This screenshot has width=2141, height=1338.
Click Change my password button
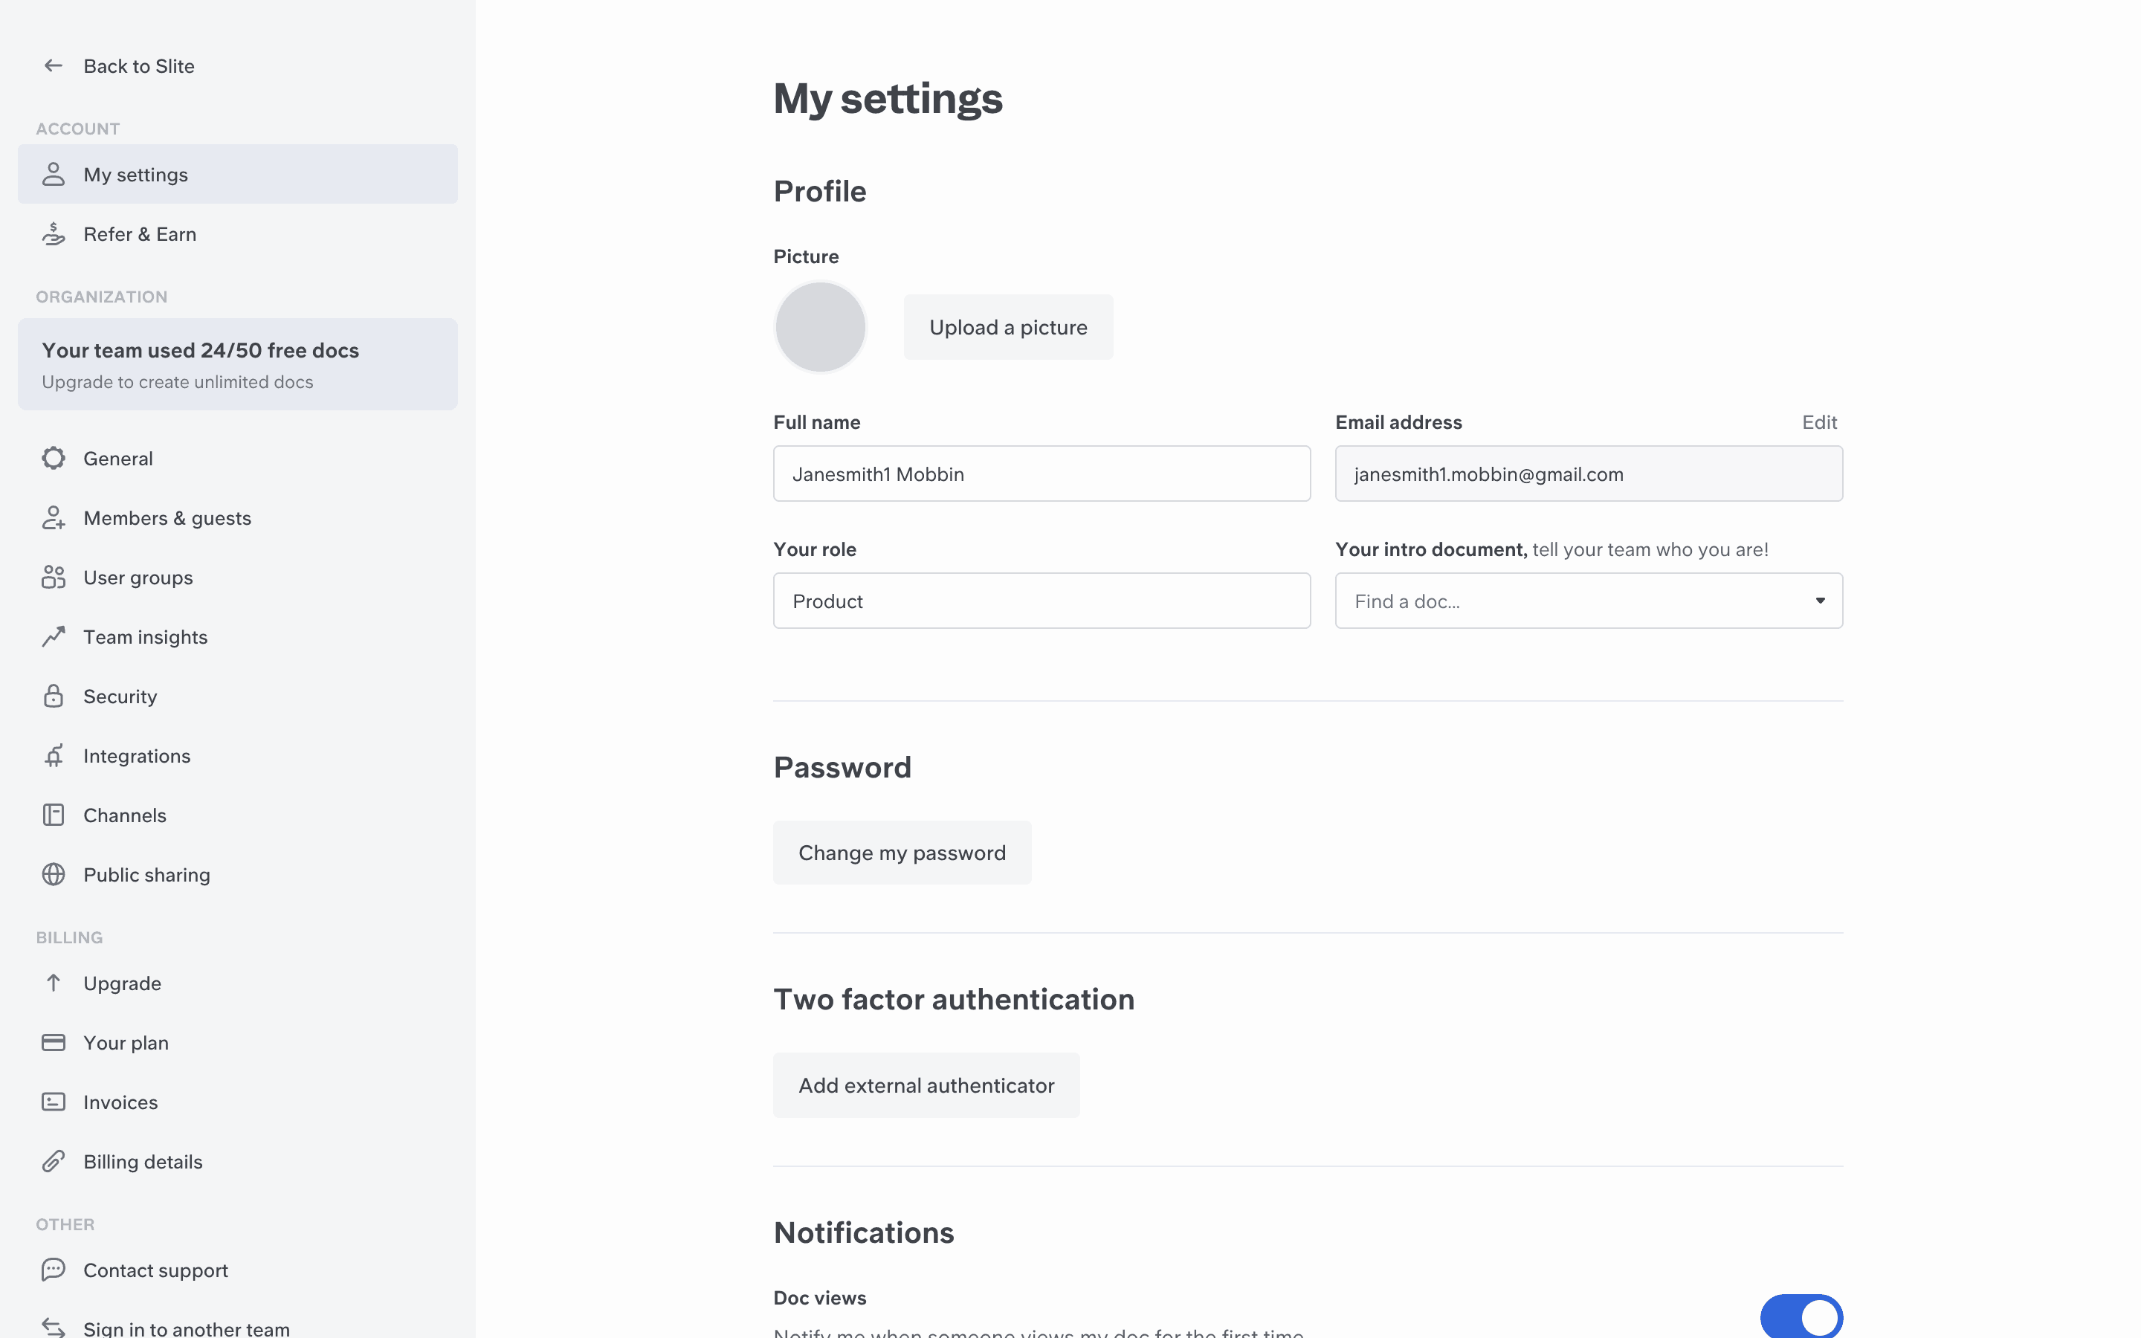(902, 852)
